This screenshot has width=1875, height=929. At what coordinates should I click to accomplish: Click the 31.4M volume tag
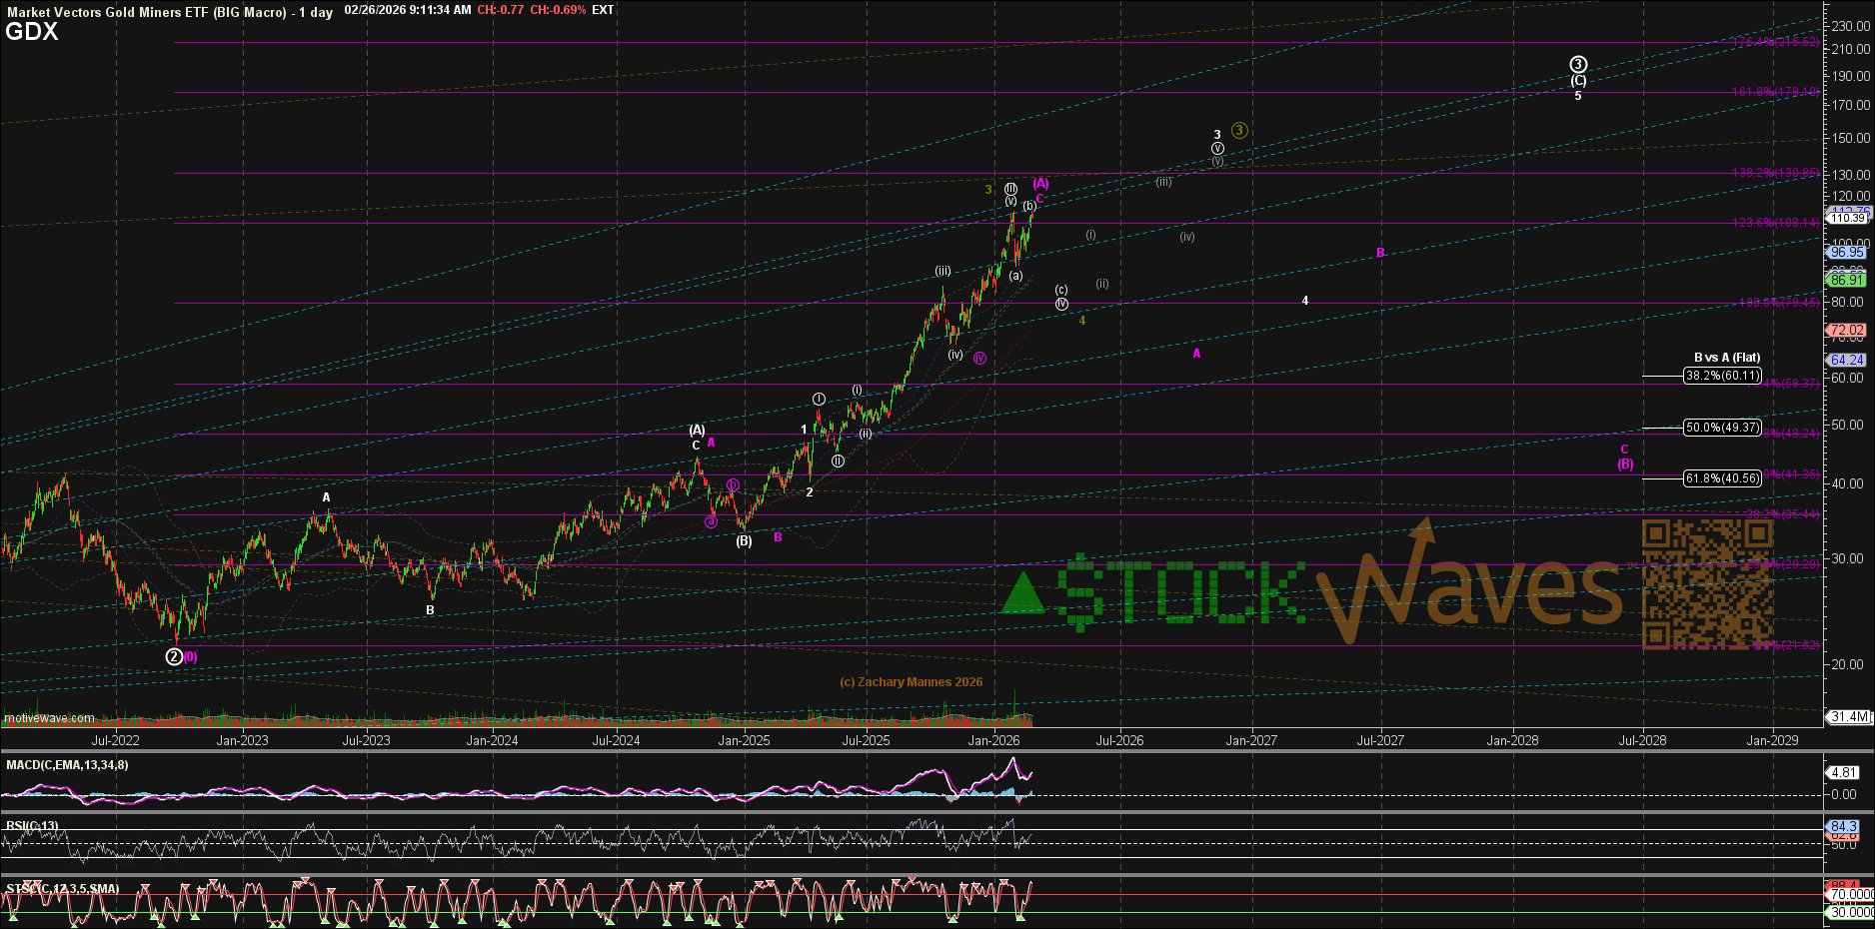[1848, 716]
